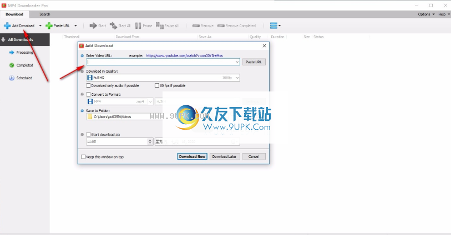Click the Quality column header
This screenshot has width=451, height=235.
(255, 37)
